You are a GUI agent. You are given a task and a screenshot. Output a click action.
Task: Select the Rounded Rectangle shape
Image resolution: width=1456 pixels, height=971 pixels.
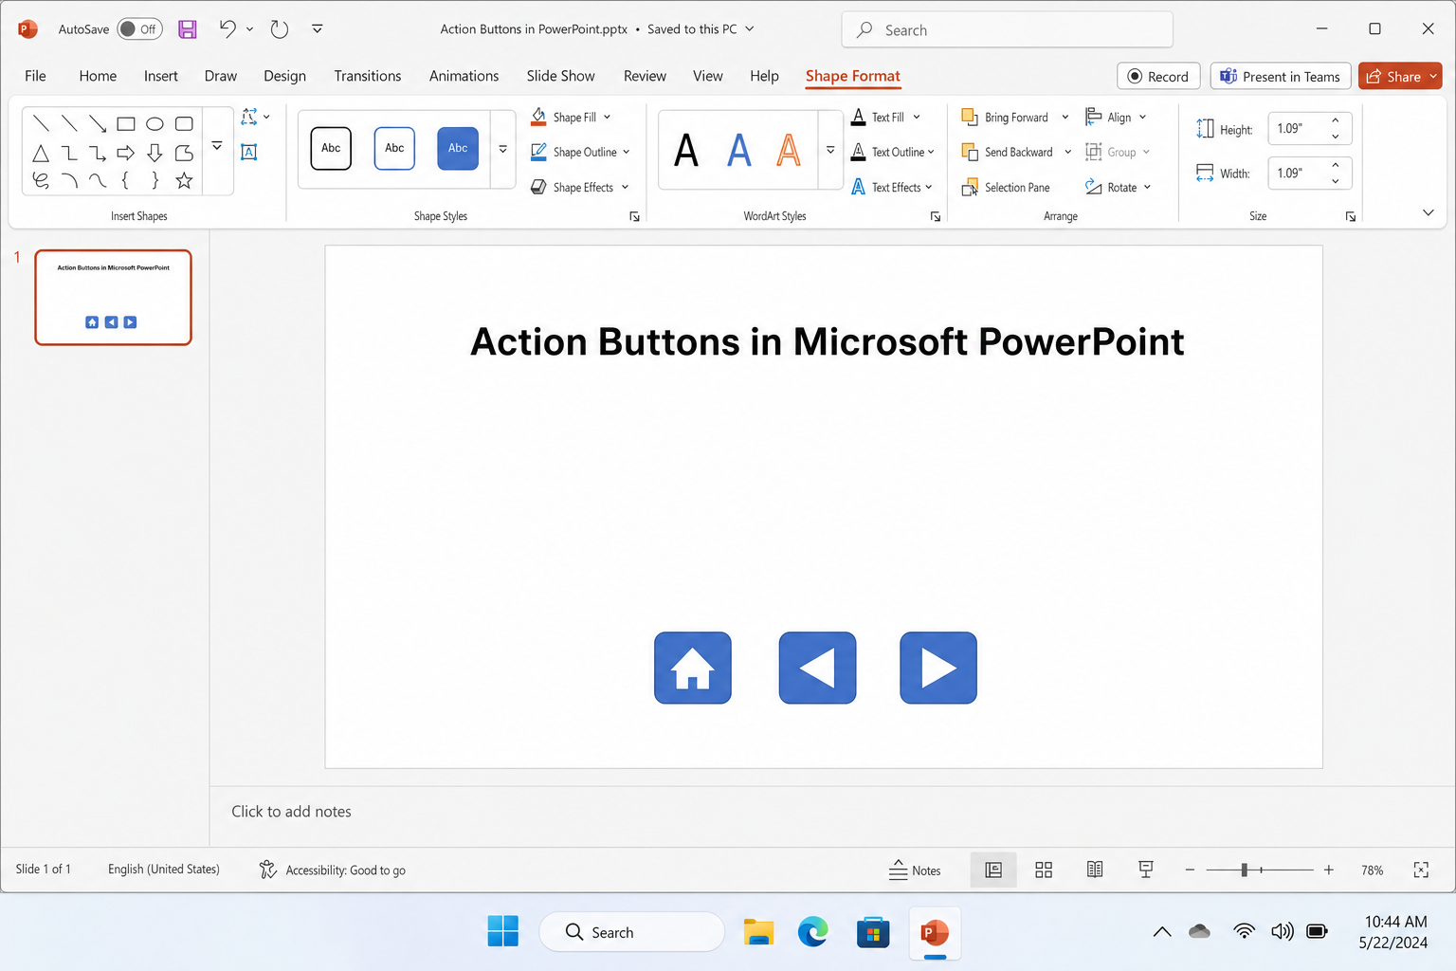[x=184, y=123]
